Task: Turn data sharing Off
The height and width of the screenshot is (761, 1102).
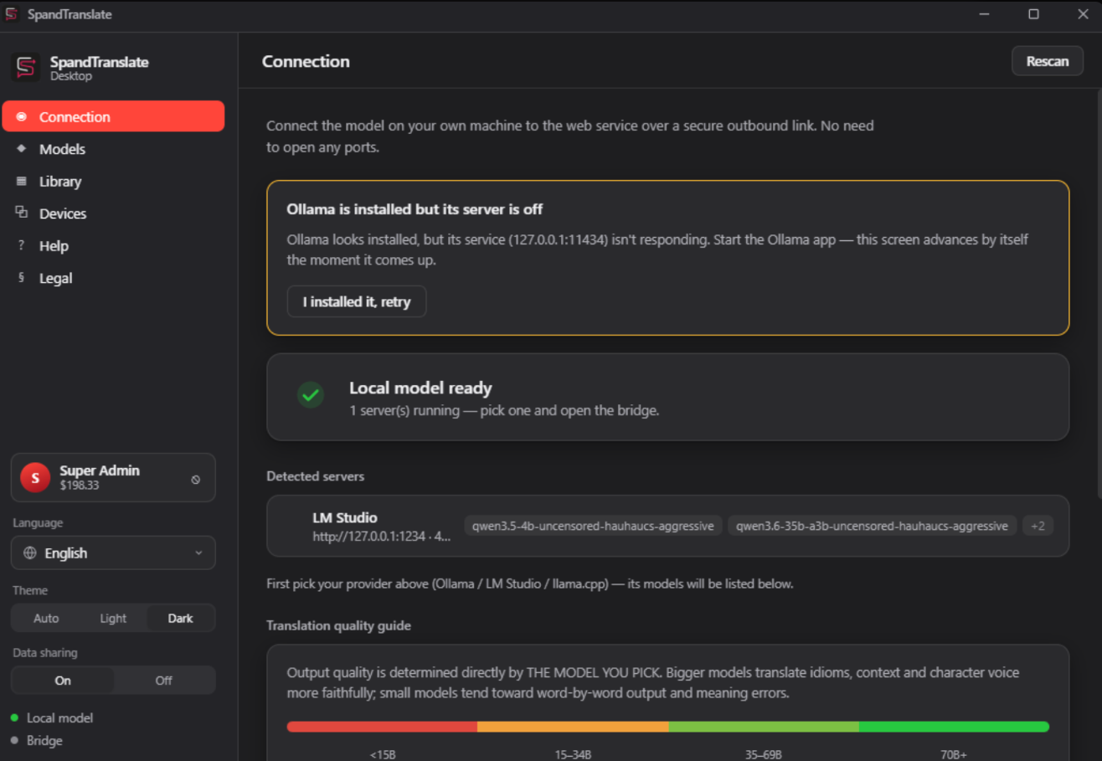Action: pyautogui.click(x=163, y=680)
